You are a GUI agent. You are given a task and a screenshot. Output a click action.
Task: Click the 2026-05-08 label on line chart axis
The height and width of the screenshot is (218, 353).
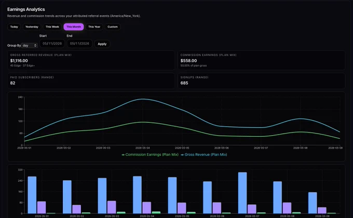pyautogui.click(x=301, y=148)
